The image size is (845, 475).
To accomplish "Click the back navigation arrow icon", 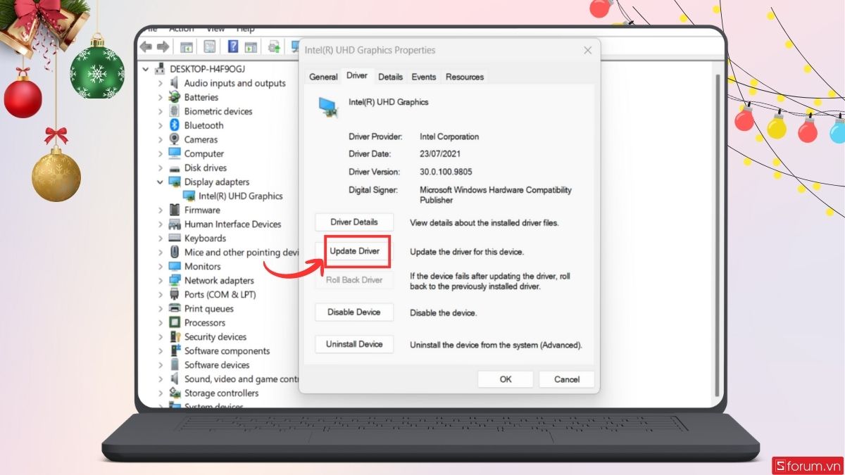I will coord(146,46).
